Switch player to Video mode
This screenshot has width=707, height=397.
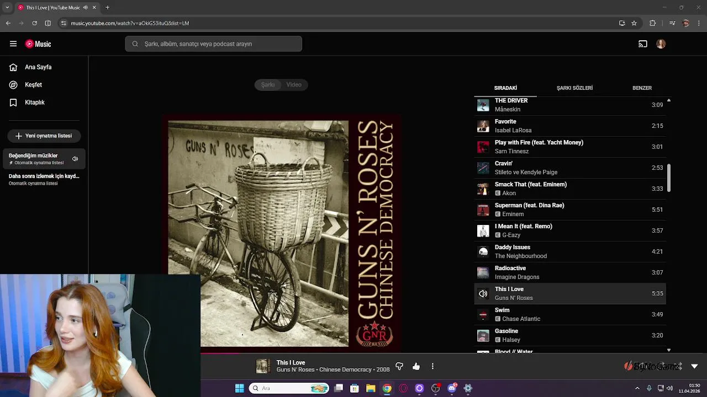[294, 84]
